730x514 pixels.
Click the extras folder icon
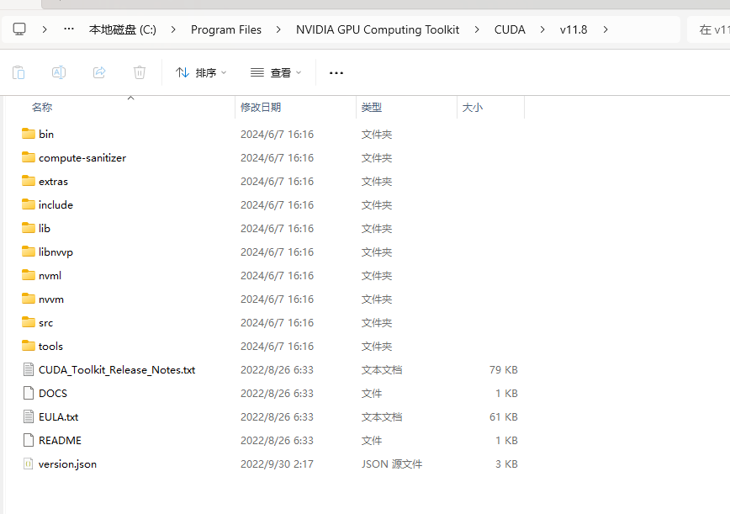tap(29, 181)
